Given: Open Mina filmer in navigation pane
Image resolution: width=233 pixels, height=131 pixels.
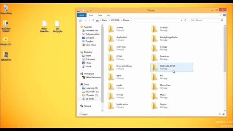Looking at the screenshot, I should pyautogui.click(x=91, y=45).
